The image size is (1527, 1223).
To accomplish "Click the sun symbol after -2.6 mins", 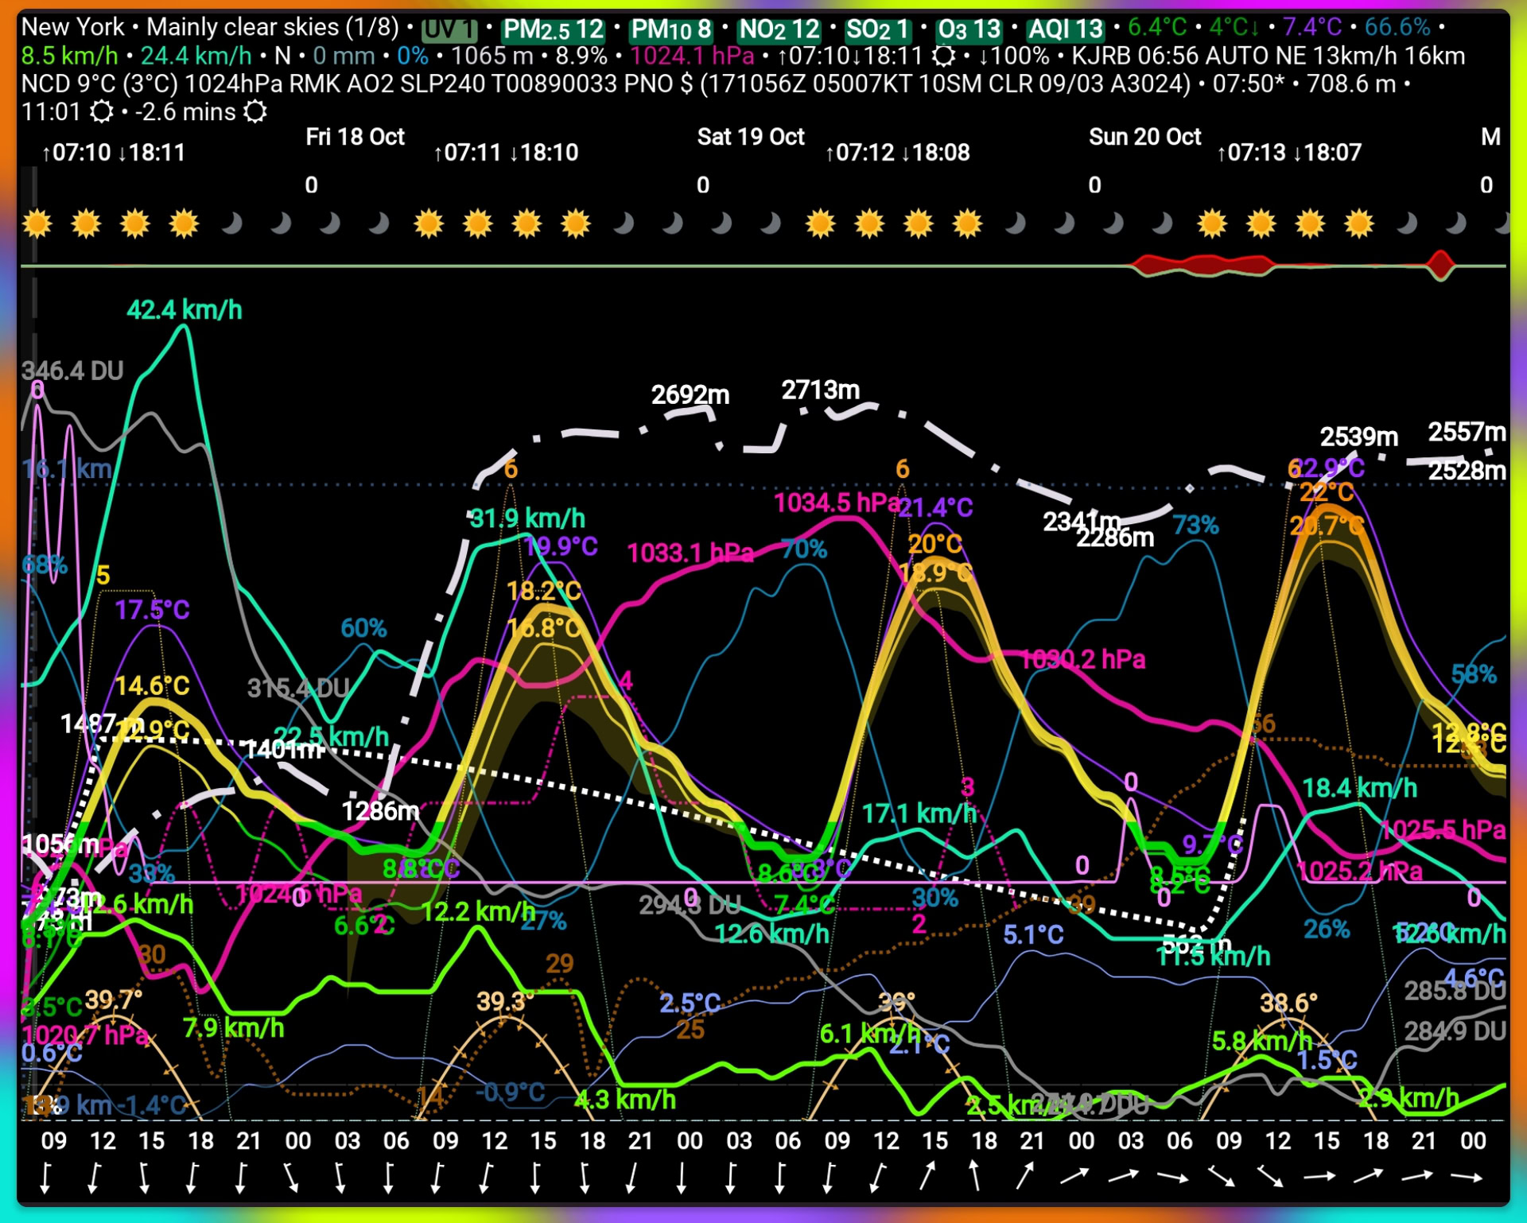I will 254,112.
